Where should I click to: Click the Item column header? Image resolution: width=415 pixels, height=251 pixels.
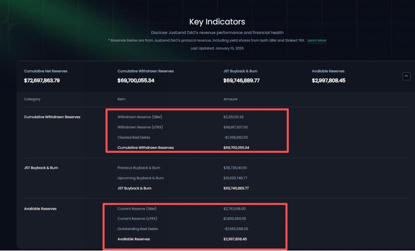121,99
